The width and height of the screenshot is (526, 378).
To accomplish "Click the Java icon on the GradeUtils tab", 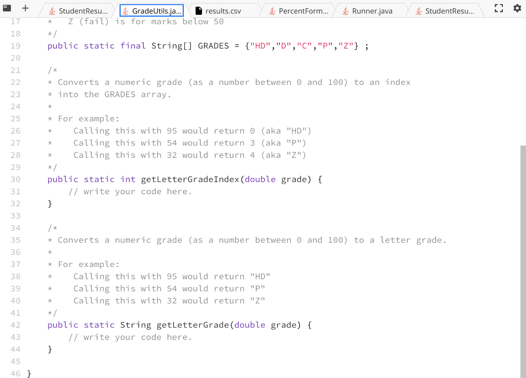I will 125,9.
